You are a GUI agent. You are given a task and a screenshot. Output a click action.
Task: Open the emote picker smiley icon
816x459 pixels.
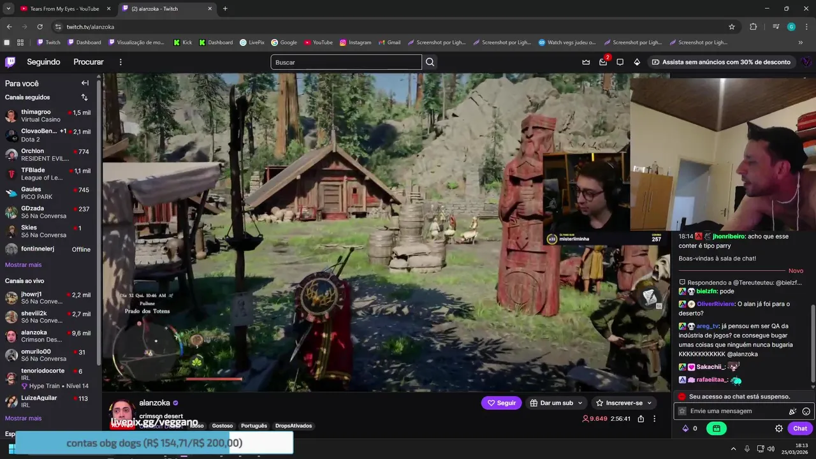[806, 411]
